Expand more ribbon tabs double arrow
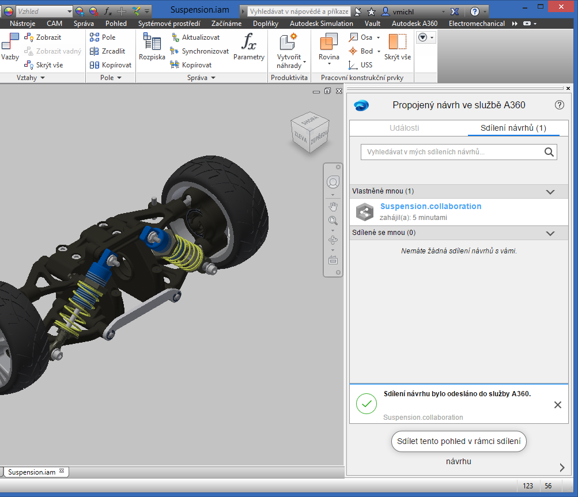578x497 pixels. [x=515, y=24]
